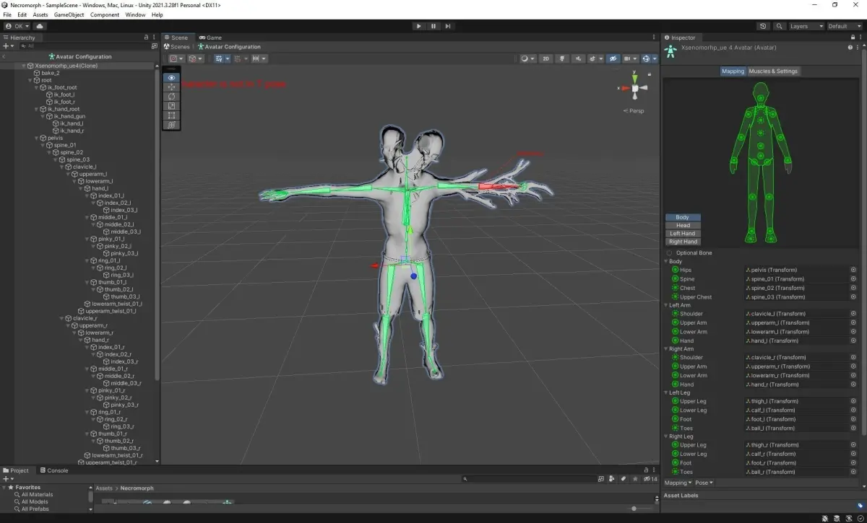Open the Pose dropdown at Inspector bottom
This screenshot has width=867, height=523.
click(704, 483)
